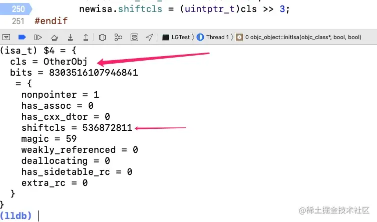Screen dimensions: 377x222
Task: Click the stack frame gear icon
Action: (239, 37)
